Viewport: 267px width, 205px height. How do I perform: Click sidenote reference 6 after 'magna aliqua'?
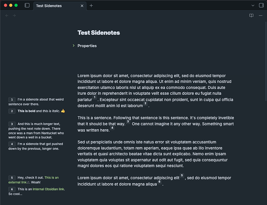(159, 182)
